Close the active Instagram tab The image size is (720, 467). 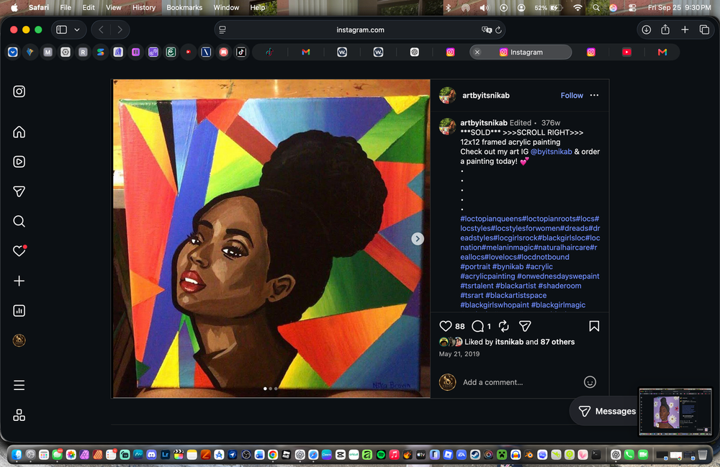pyautogui.click(x=477, y=53)
